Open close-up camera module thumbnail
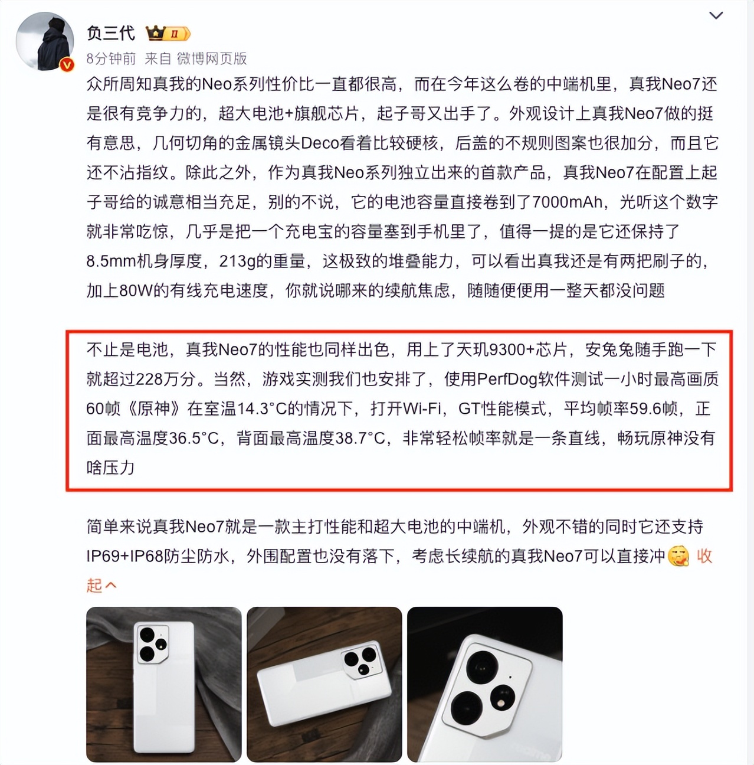The height and width of the screenshot is (765, 754). pos(485,685)
